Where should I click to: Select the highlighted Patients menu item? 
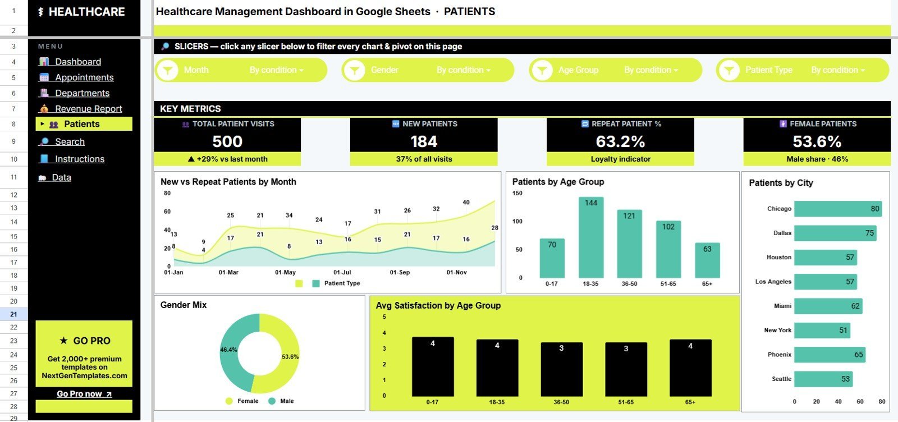pos(84,124)
